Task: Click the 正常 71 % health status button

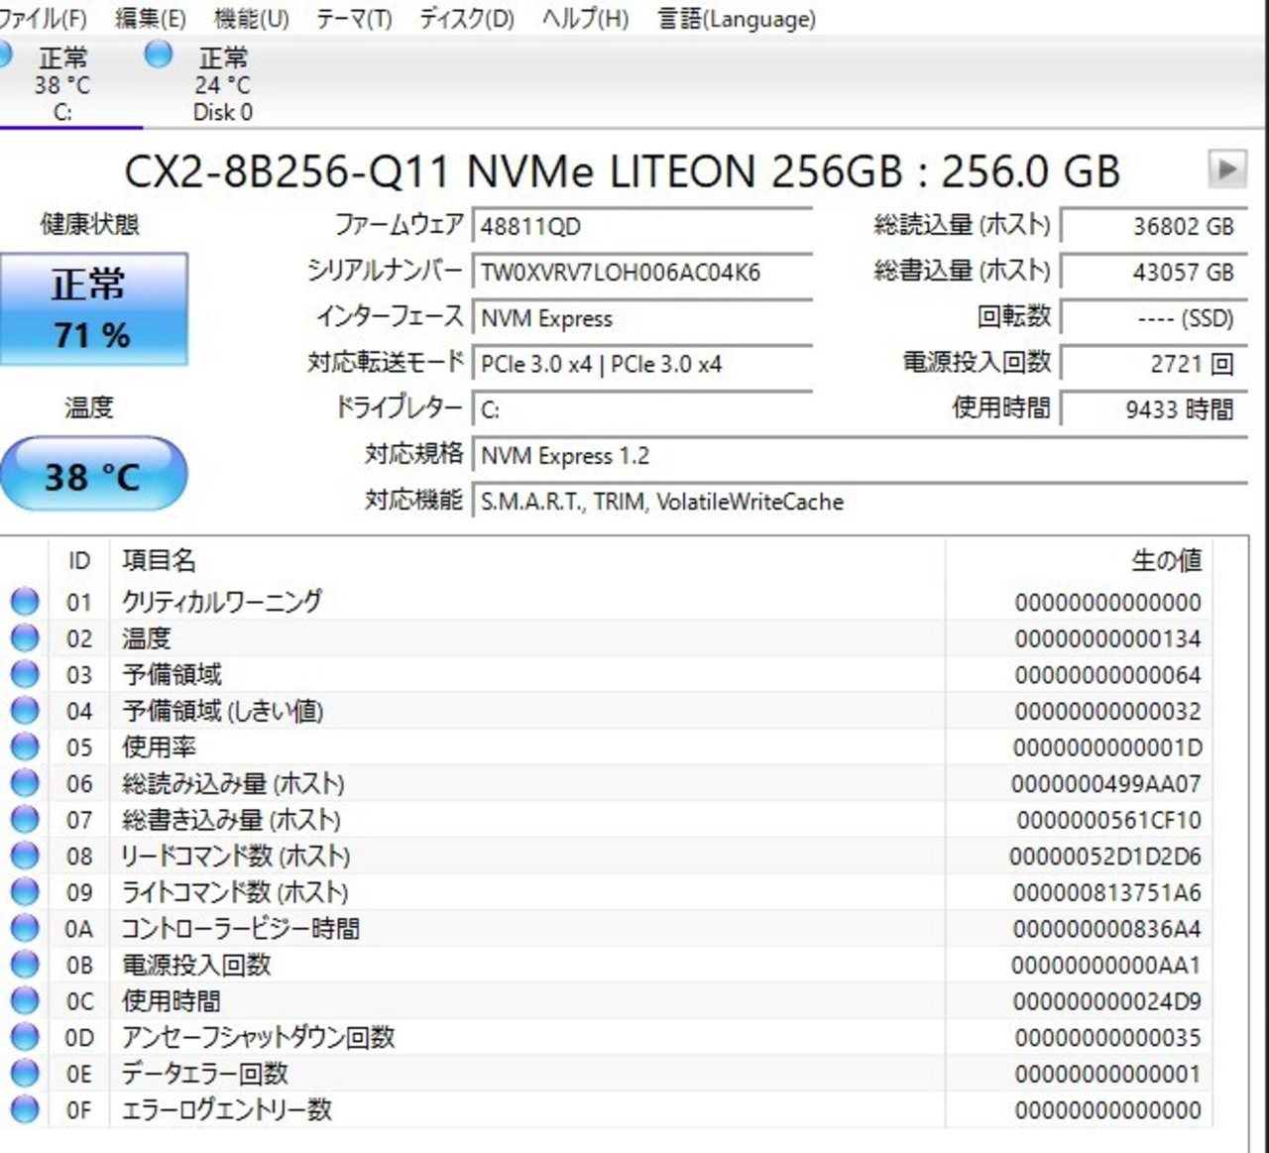Action: (x=92, y=309)
